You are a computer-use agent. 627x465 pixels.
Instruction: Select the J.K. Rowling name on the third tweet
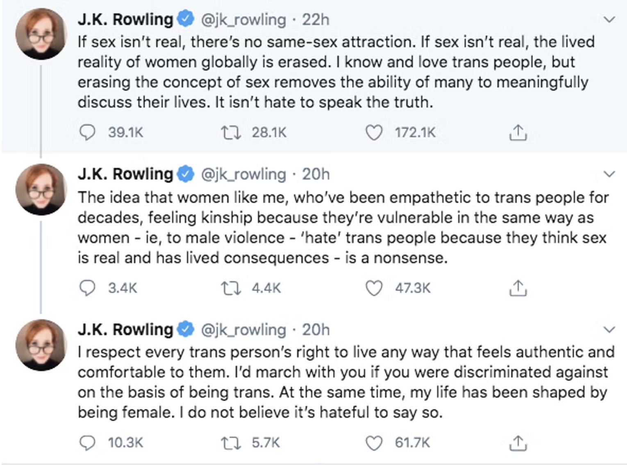coord(125,330)
